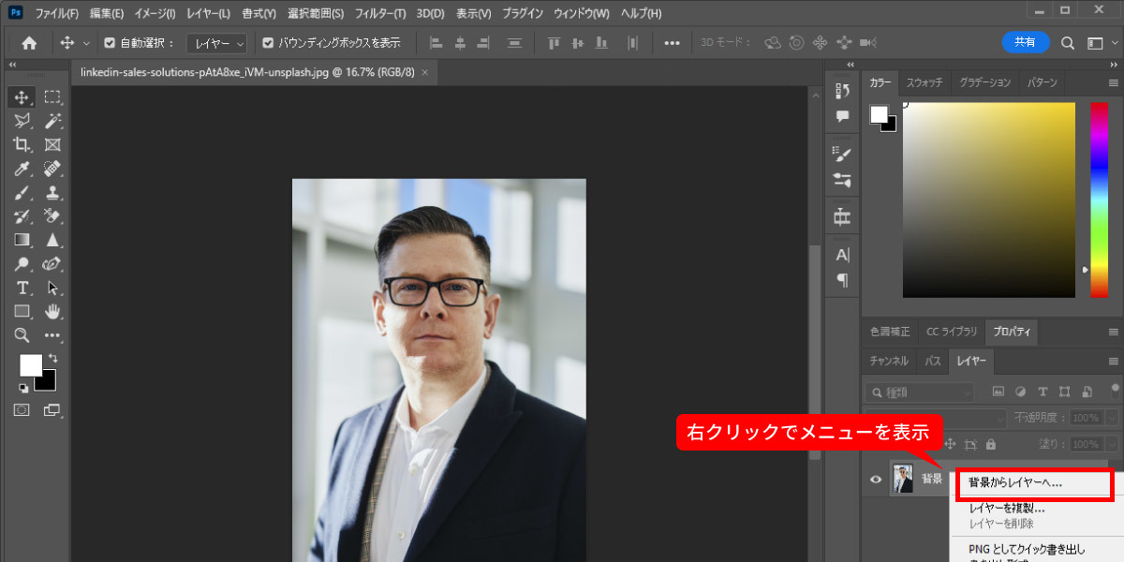Open the Move tool preset picker arrow
The height and width of the screenshot is (562, 1124).
pyautogui.click(x=87, y=43)
